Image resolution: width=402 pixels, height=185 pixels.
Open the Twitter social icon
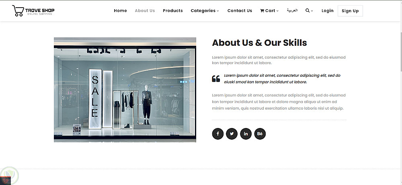click(232, 134)
